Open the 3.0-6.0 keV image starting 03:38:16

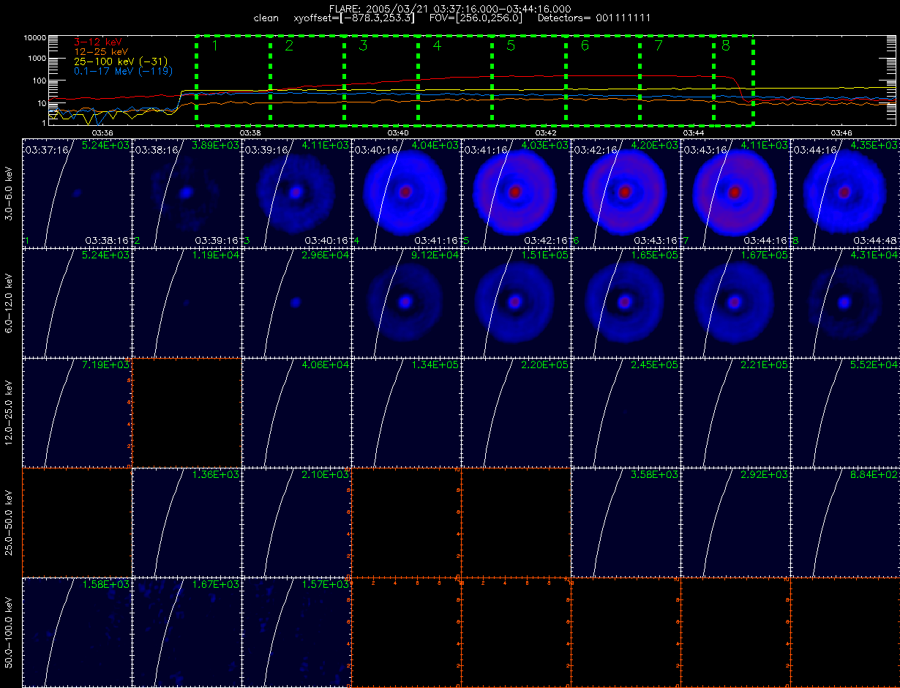tap(187, 192)
